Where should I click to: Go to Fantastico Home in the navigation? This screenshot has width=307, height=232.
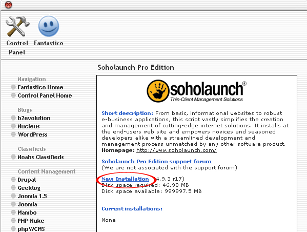pos(40,87)
